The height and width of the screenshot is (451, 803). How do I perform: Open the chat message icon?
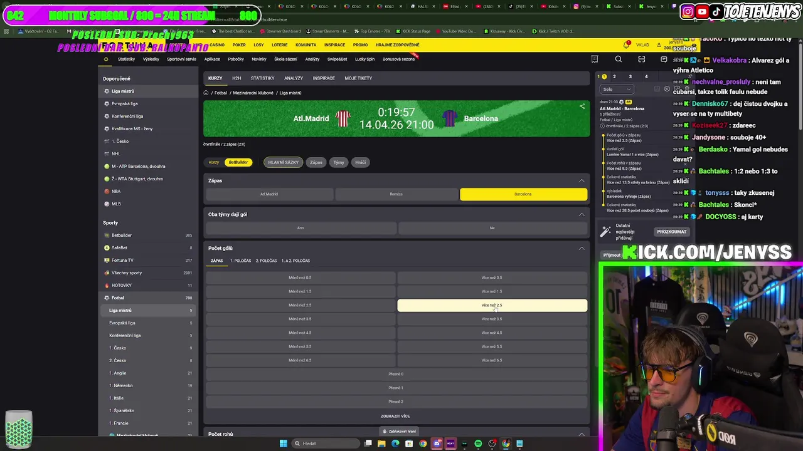click(664, 60)
